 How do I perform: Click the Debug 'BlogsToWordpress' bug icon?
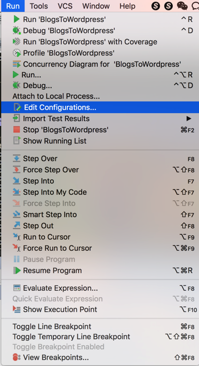tap(17, 30)
